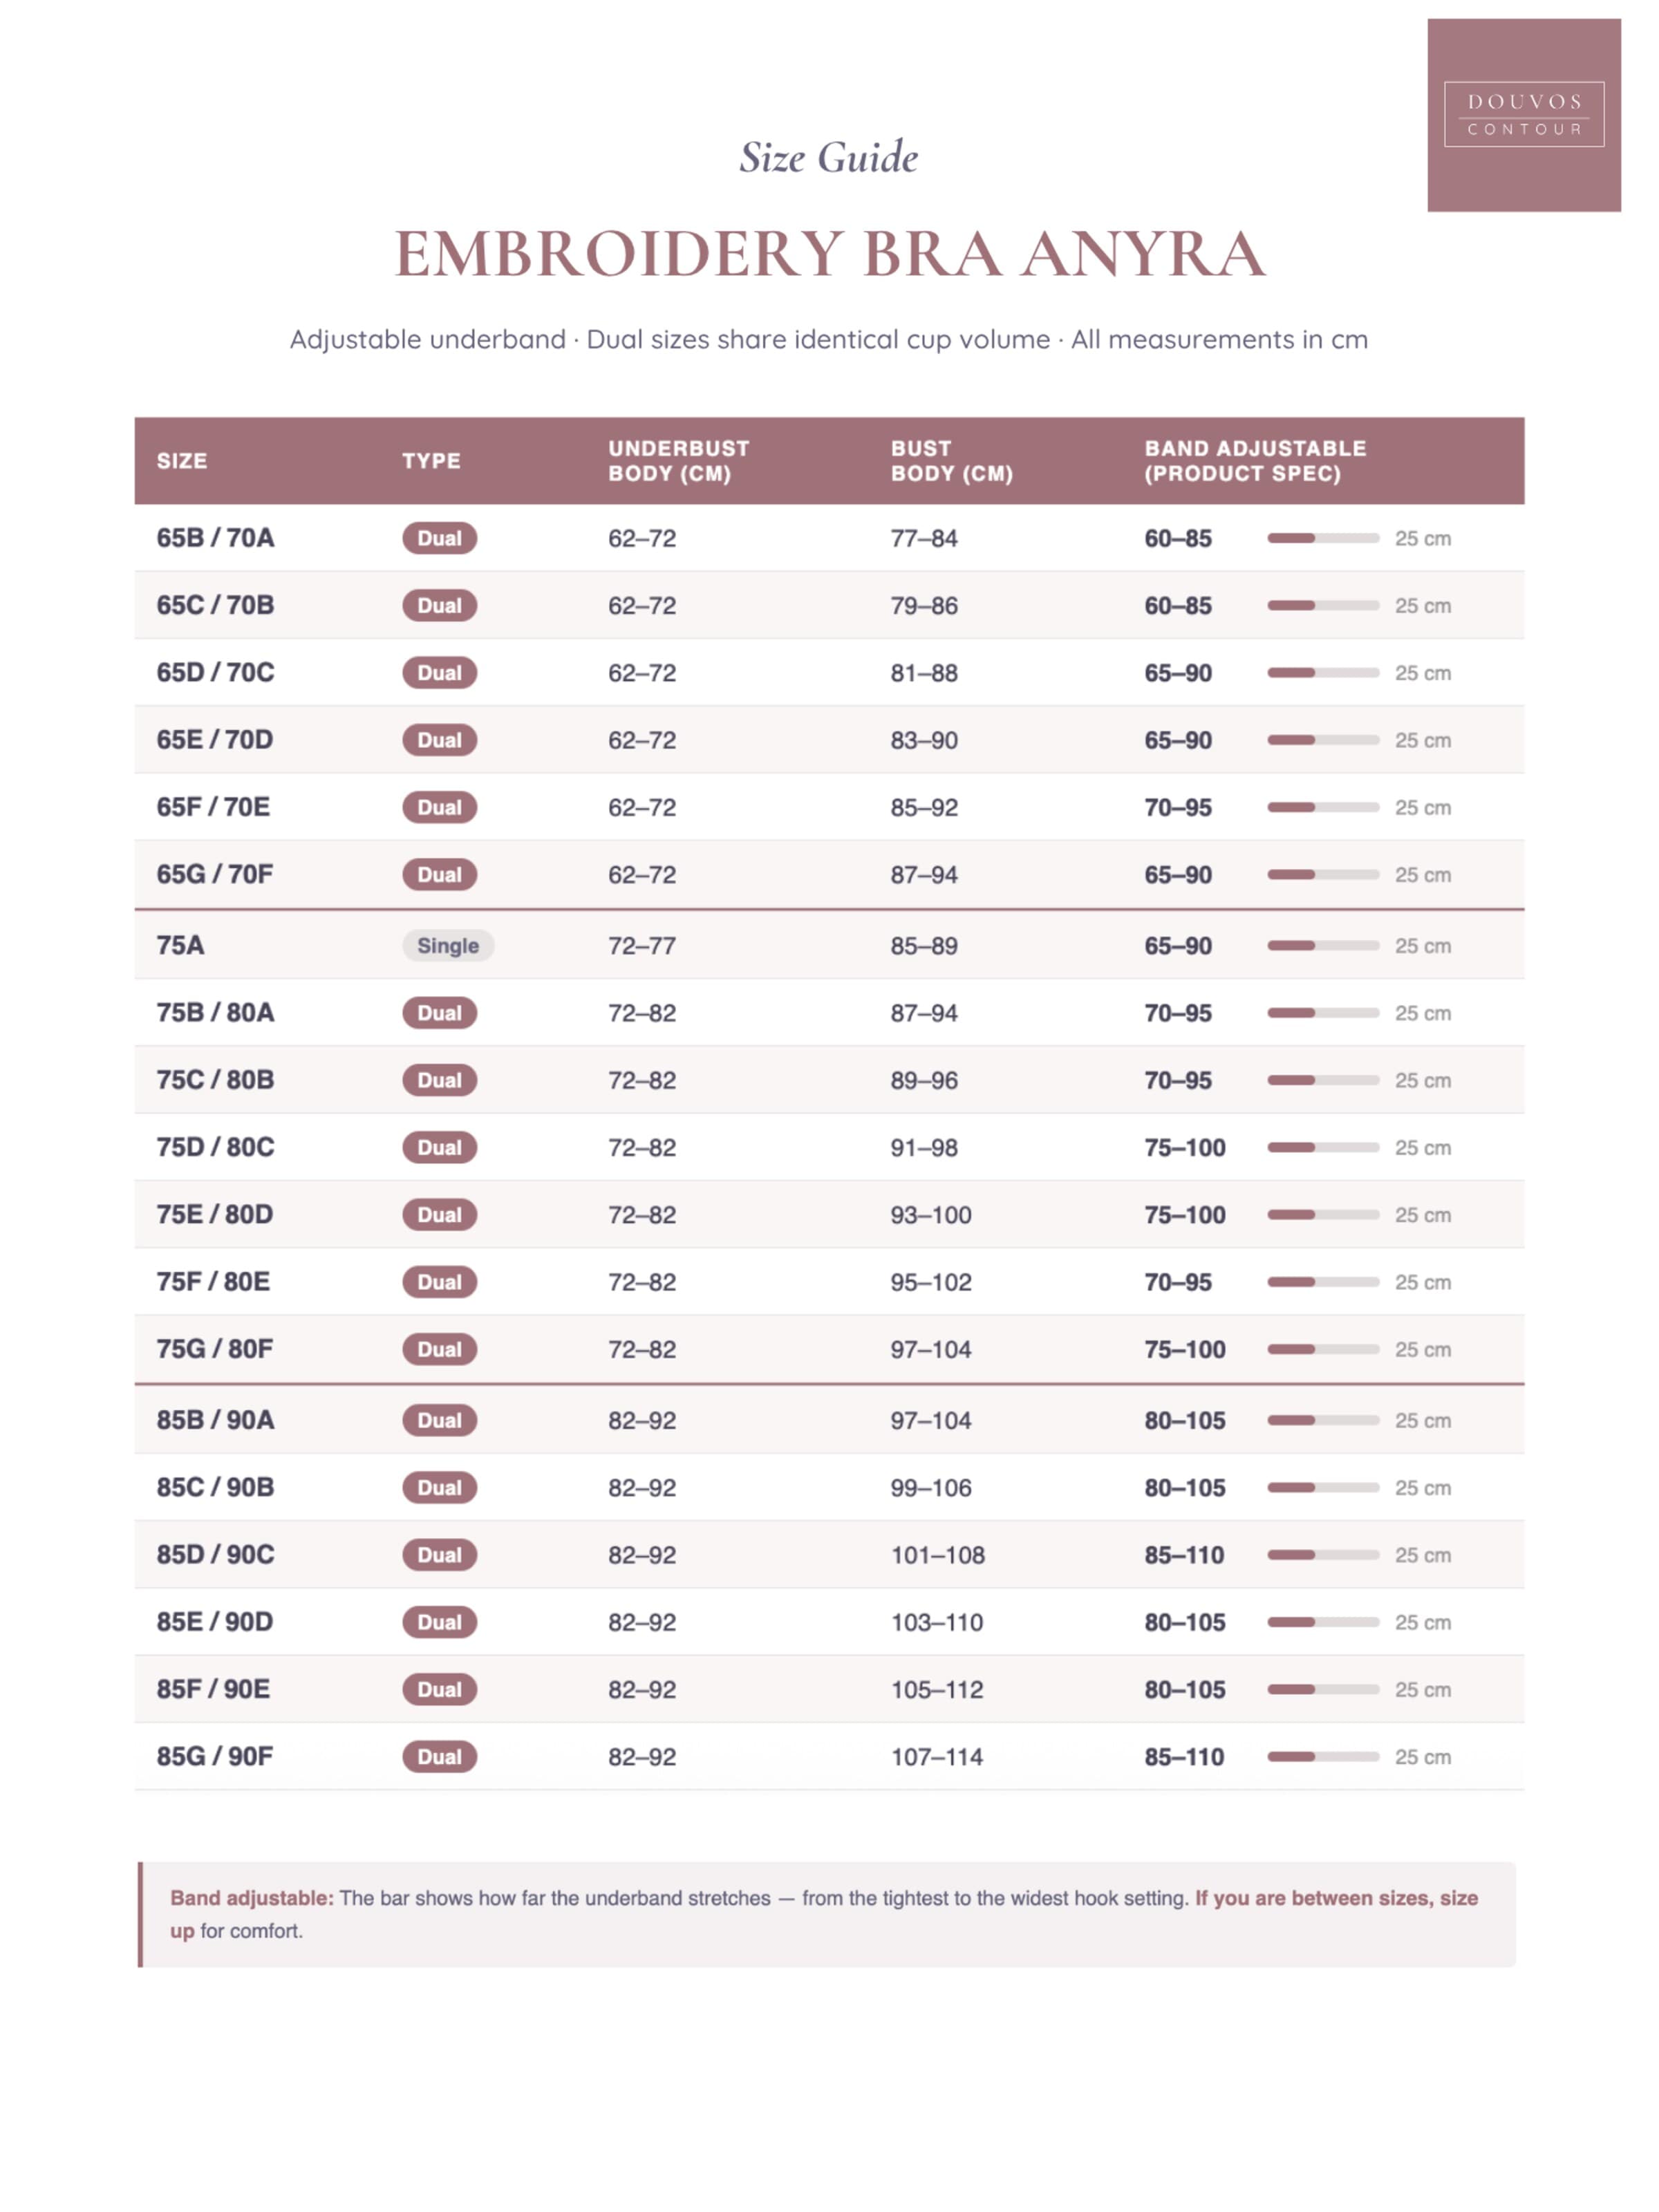Click the Single badge for 75A
Viewport: 1659px width, 2212px height.
448,945
